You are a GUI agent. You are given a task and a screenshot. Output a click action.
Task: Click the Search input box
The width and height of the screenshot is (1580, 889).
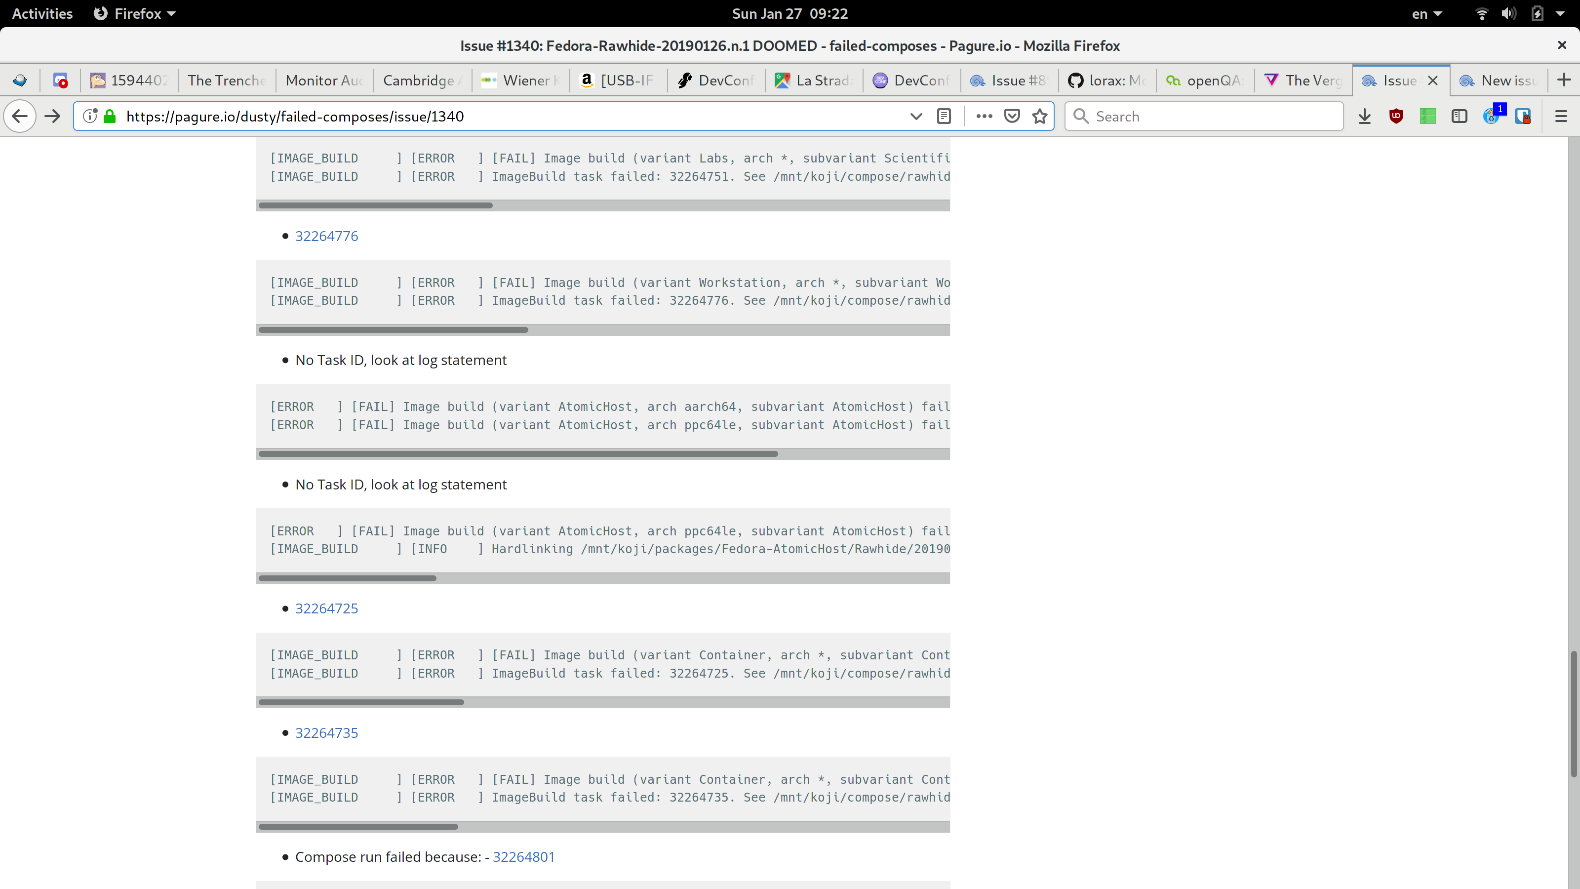1204,116
